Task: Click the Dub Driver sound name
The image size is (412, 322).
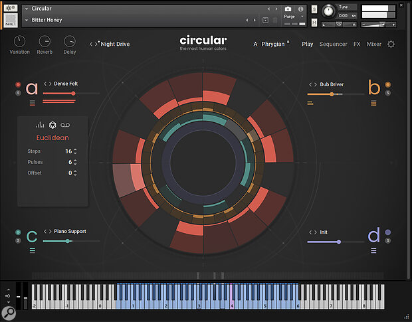Action: click(x=332, y=84)
